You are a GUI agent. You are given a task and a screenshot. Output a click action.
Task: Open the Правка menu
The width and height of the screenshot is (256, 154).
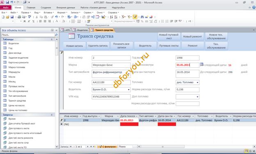(x=26, y=13)
